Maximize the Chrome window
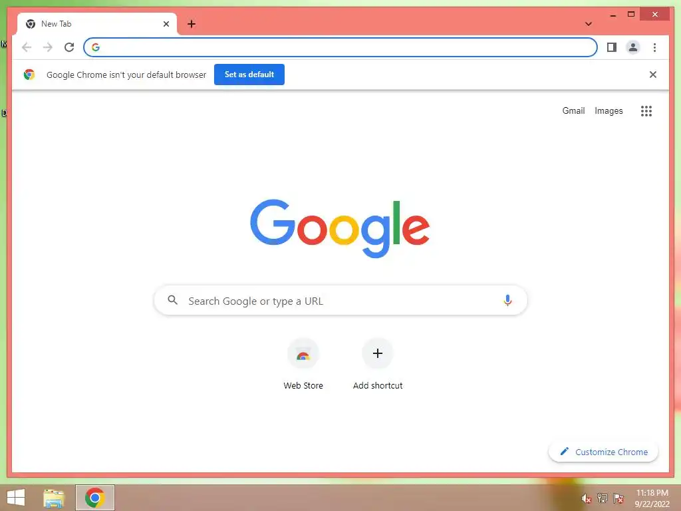Viewport: 681px width, 511px height. click(631, 15)
